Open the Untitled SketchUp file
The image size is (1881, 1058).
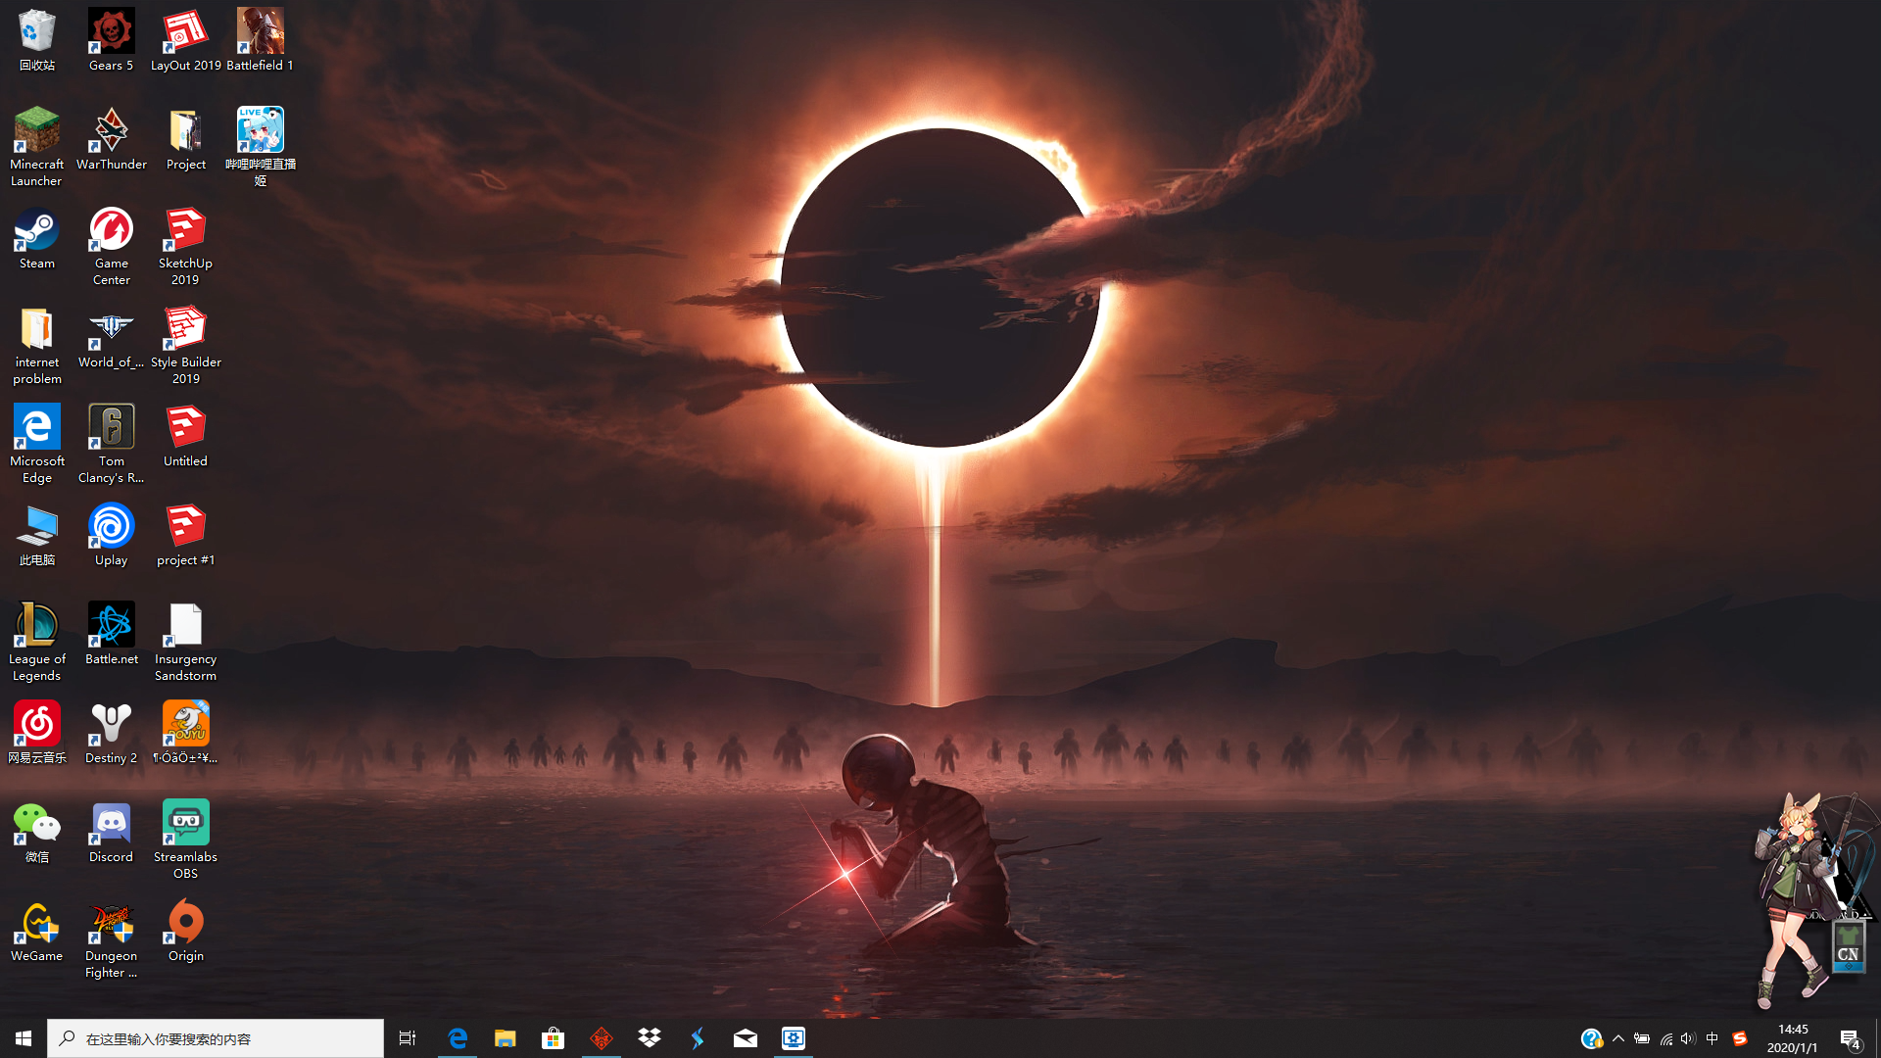point(186,437)
